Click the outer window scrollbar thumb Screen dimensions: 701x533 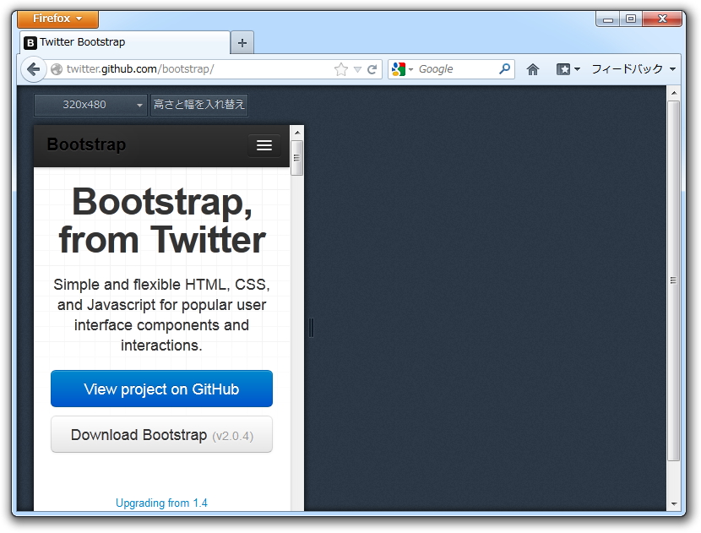coord(674,280)
